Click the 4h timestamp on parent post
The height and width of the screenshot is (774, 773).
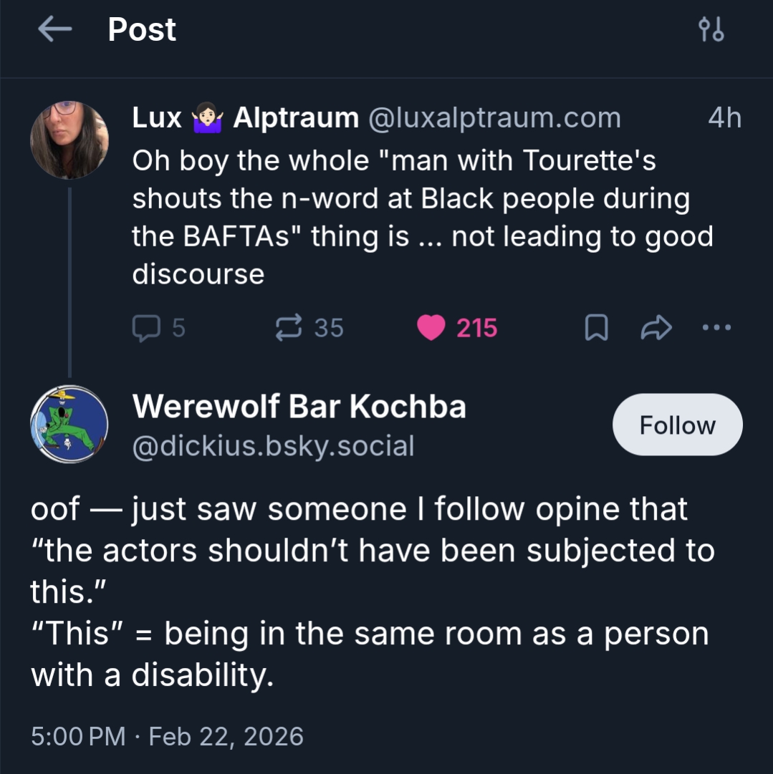click(x=724, y=118)
